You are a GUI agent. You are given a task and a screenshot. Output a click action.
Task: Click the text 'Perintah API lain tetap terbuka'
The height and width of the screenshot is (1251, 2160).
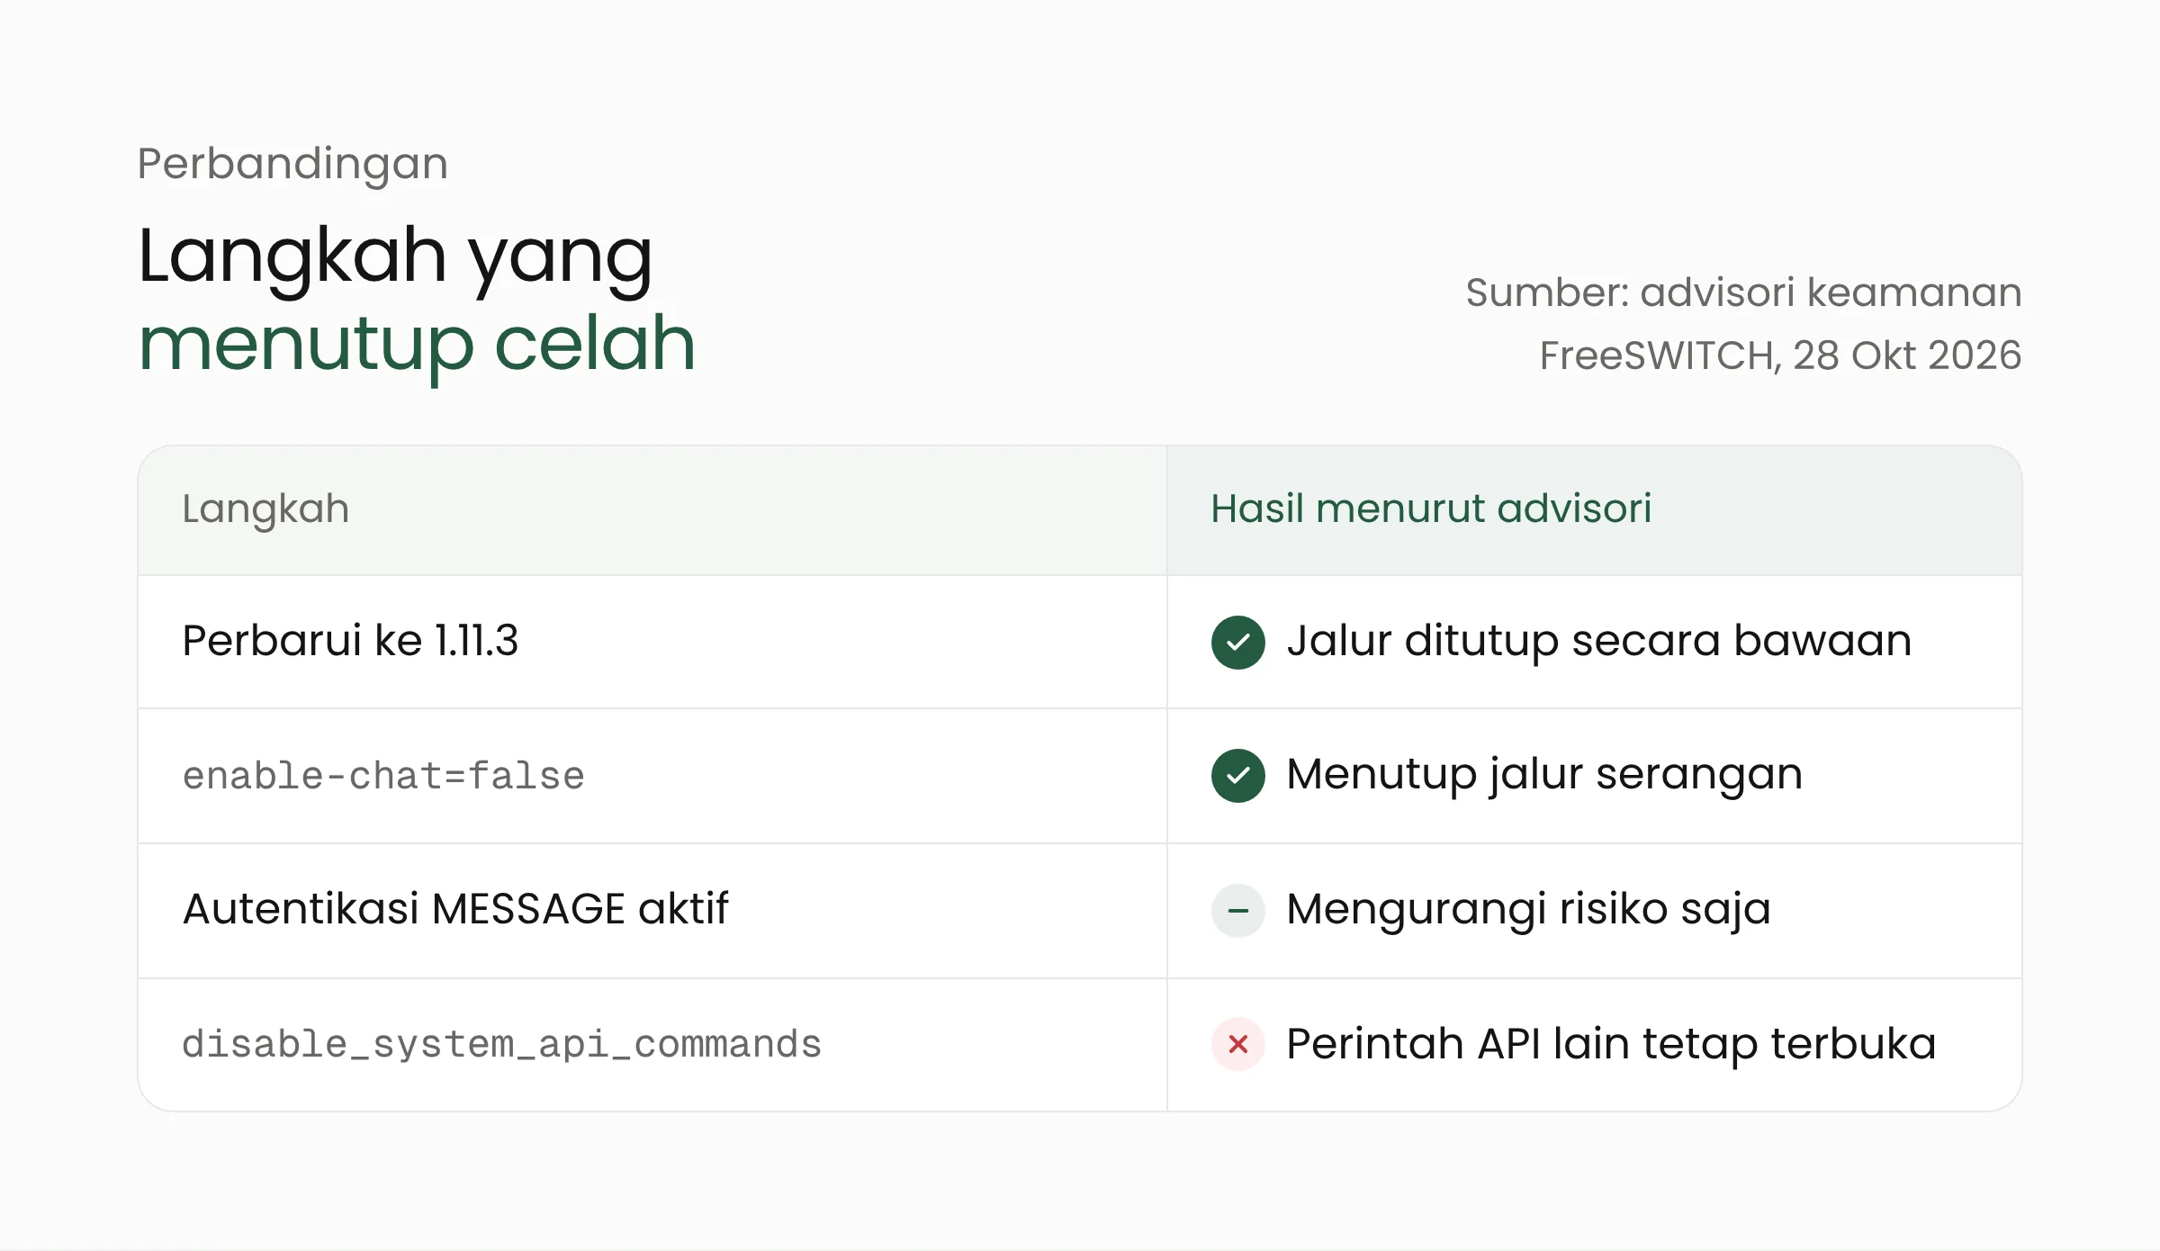click(x=1611, y=1044)
